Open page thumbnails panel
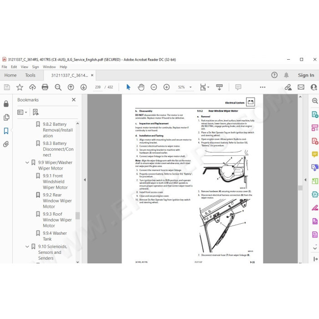 point(6,117)
